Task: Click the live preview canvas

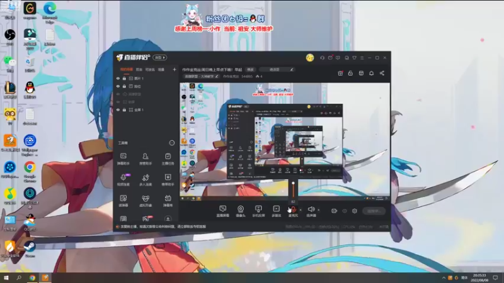Action: click(x=285, y=141)
